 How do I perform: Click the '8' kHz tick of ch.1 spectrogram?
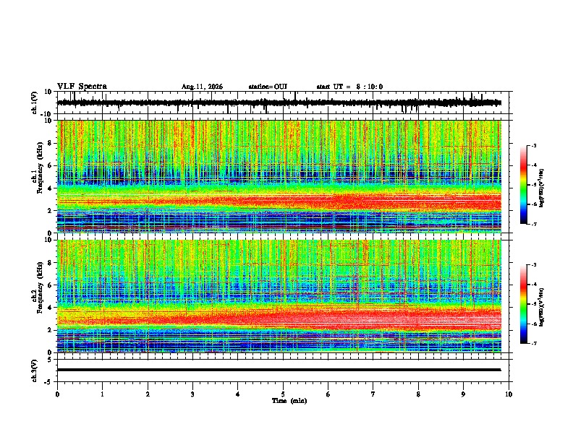(50, 143)
